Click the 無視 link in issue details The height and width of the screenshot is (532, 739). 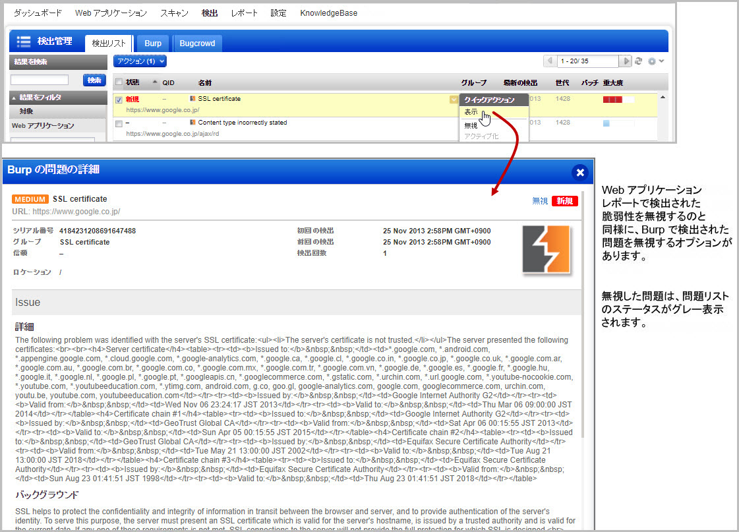(x=540, y=201)
